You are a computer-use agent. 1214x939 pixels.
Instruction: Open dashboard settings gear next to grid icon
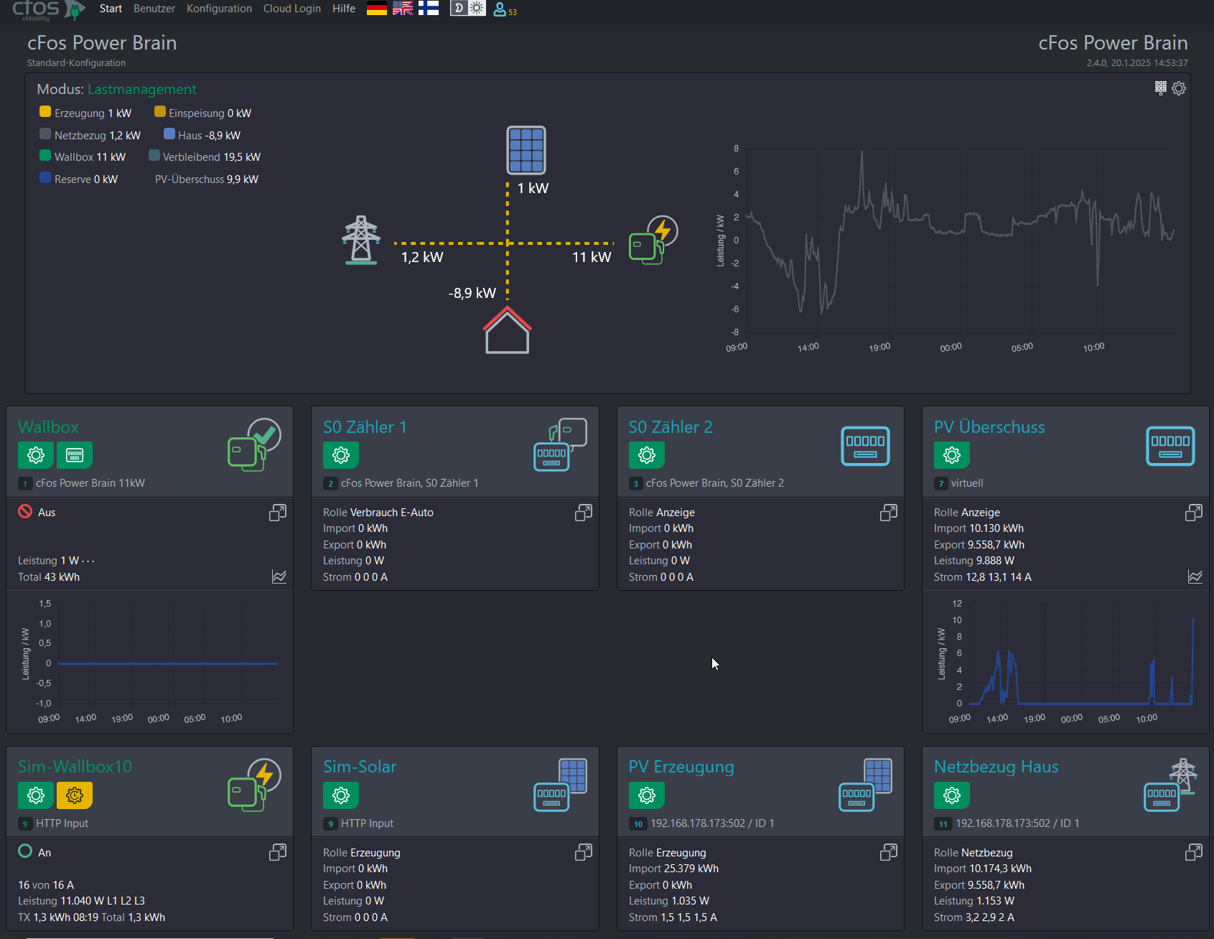[1179, 88]
